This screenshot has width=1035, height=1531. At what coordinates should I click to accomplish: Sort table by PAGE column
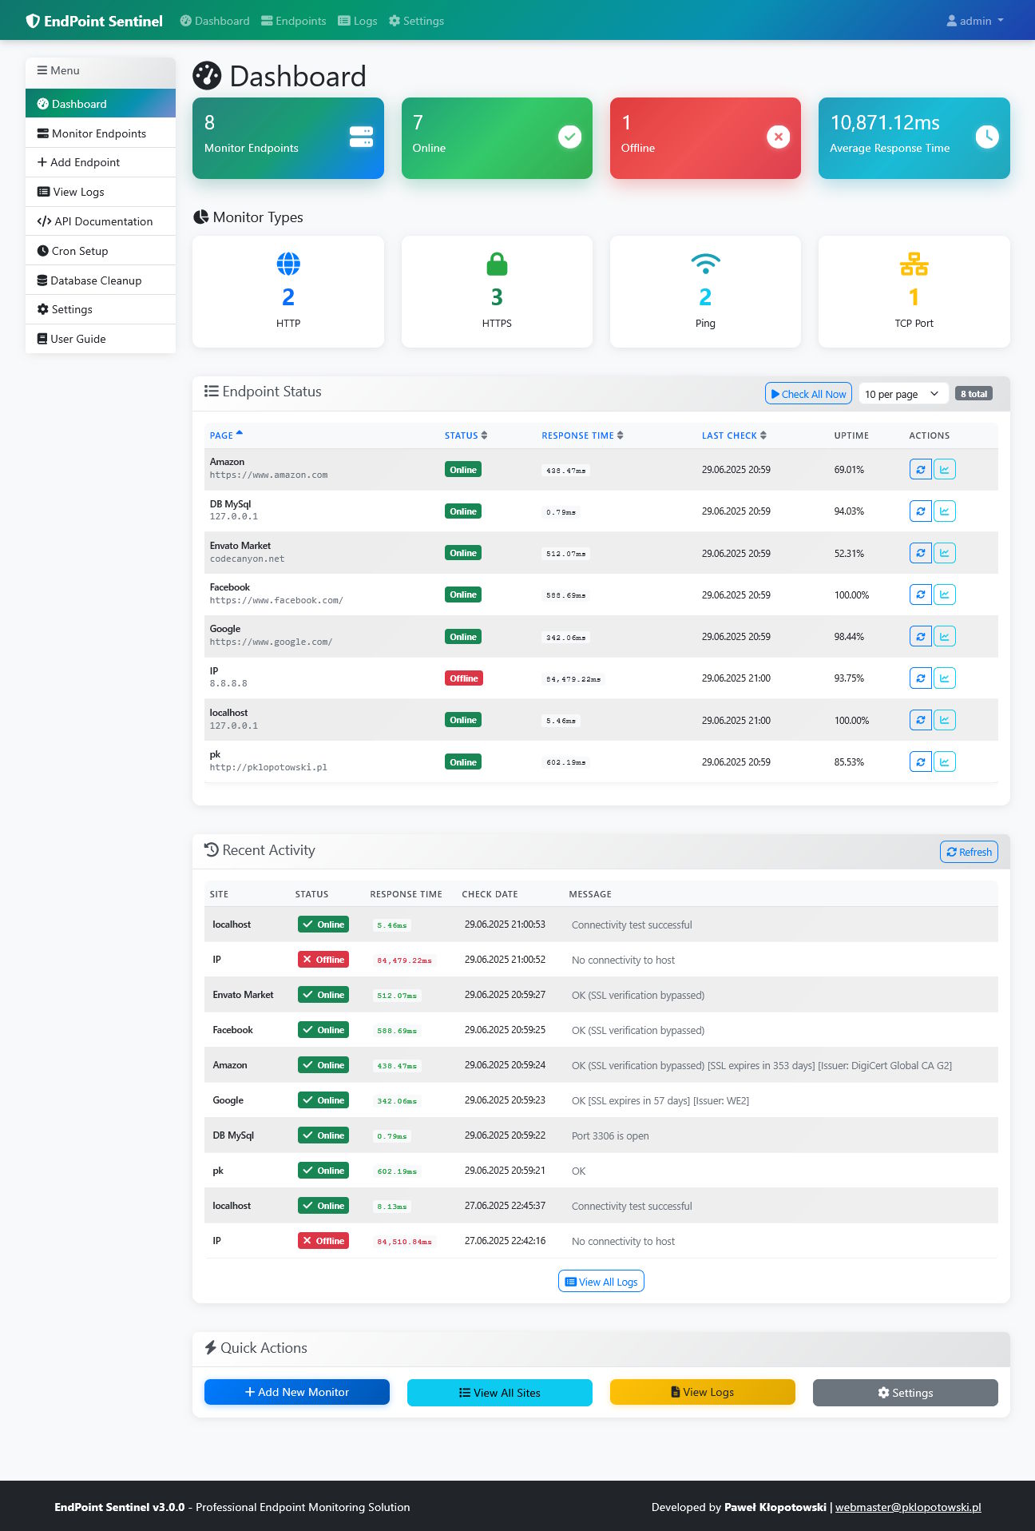tap(226, 435)
